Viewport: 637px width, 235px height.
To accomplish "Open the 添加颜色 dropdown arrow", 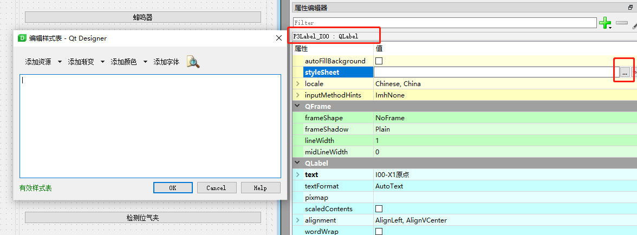I will point(145,62).
